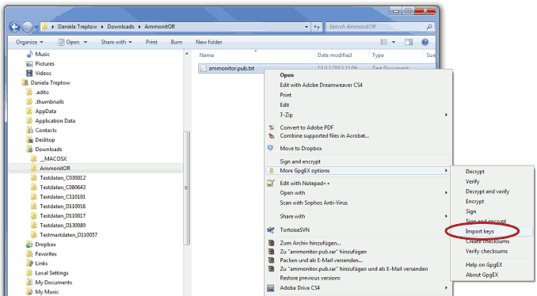Image resolution: width=537 pixels, height=296 pixels.
Task: Click the Notepad++ icon in context menu
Action: [x=271, y=183]
